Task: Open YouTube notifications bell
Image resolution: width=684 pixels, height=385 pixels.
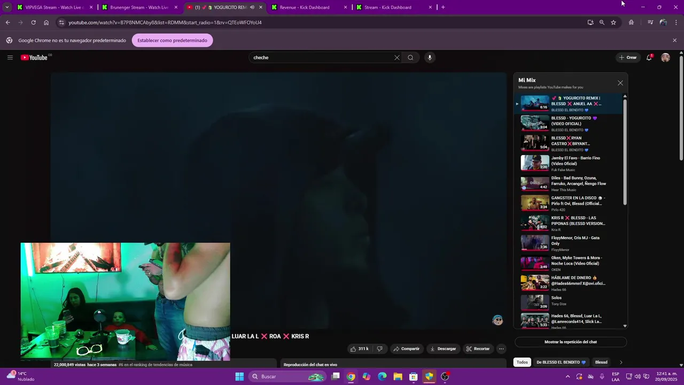Action: [649, 57]
